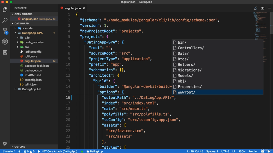Open angular.json in the open editors list
273x153 pixels.
pyautogui.click(x=34, y=19)
